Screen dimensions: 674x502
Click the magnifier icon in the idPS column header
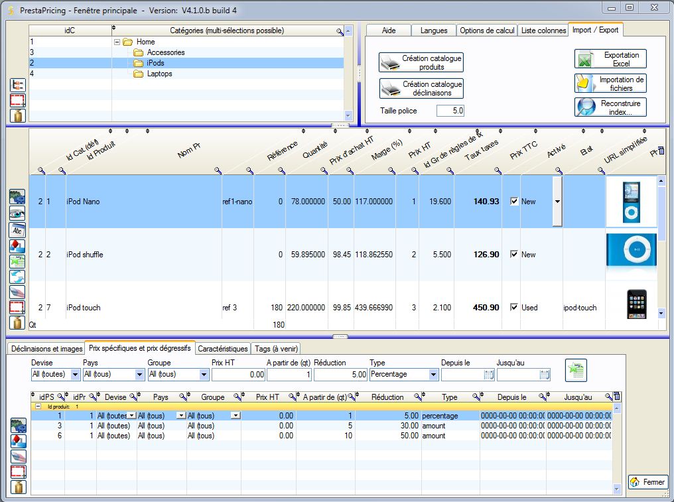(60, 397)
